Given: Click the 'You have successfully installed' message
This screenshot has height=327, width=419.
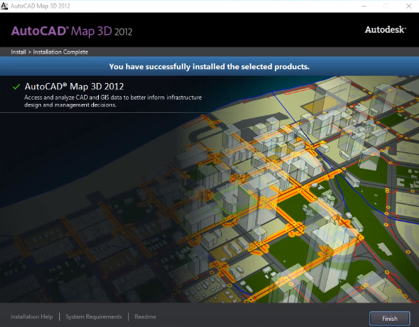Looking at the screenshot, I should (209, 66).
